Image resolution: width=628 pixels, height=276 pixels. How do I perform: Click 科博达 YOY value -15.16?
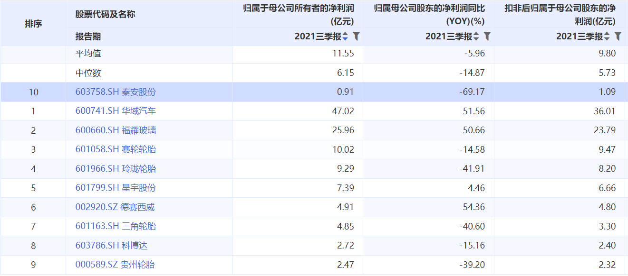(472, 246)
